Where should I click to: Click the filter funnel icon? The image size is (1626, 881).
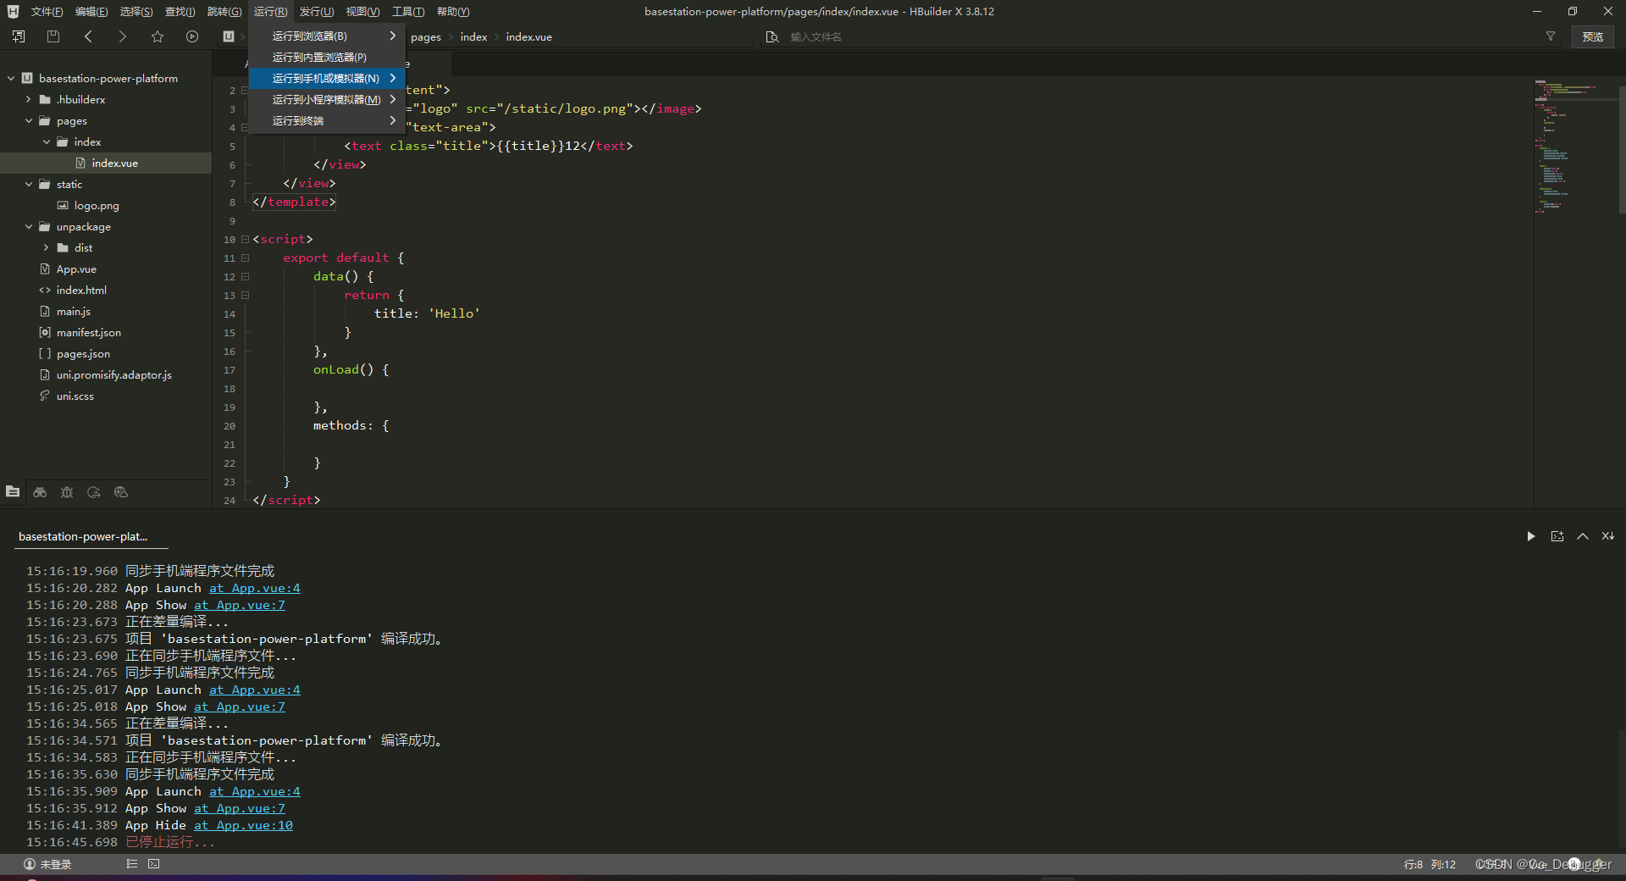click(x=1551, y=36)
